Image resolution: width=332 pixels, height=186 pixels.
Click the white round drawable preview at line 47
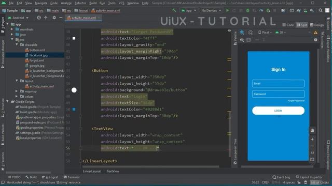coord(74,90)
